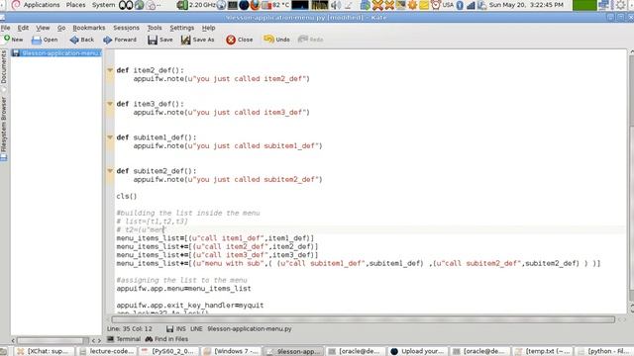Click the Line 35 Col 12 status text
This screenshot has width=634, height=356.
(130, 329)
